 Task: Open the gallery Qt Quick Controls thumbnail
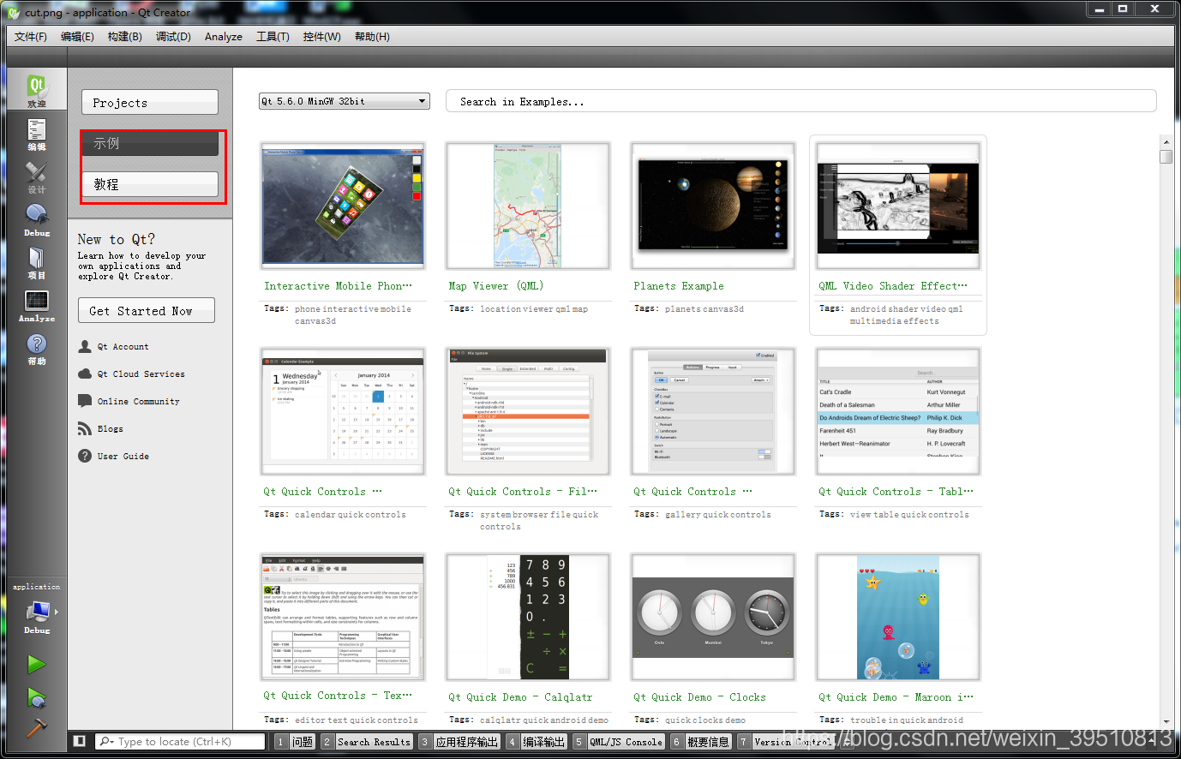pos(713,411)
